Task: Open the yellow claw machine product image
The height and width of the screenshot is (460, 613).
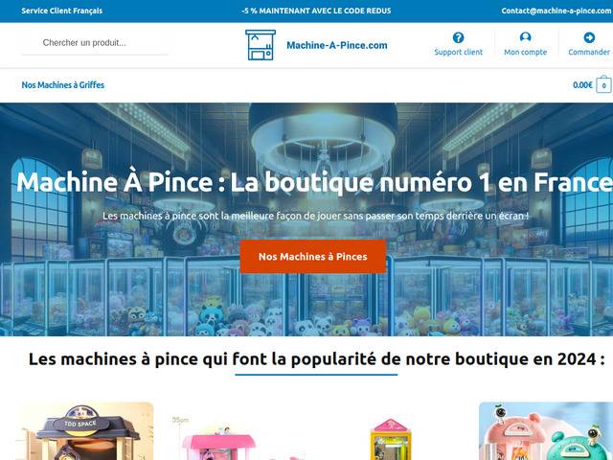Action: 390,439
